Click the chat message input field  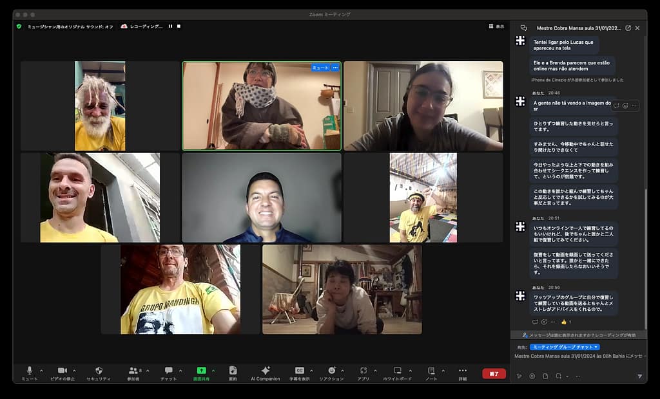[579, 356]
